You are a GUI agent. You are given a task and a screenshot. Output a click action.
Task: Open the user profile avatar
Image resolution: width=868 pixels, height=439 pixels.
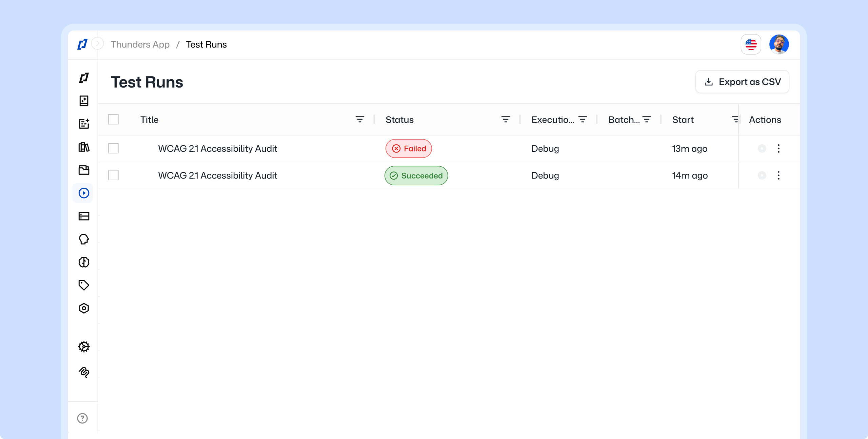point(779,44)
